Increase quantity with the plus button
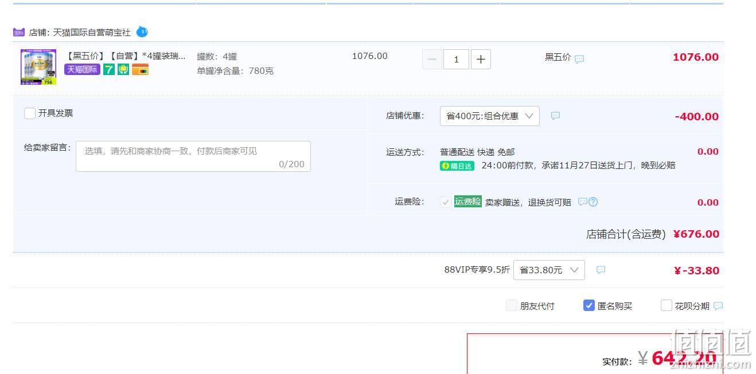 point(481,59)
